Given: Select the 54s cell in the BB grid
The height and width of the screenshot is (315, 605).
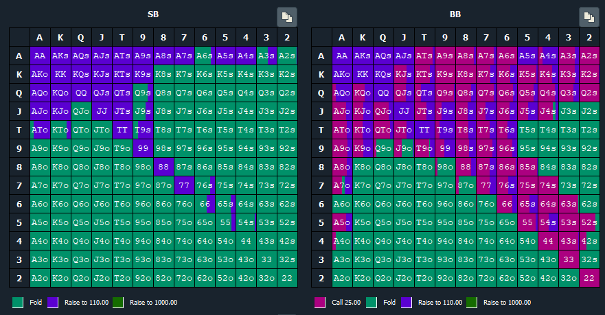Looking at the screenshot, I should click(548, 222).
